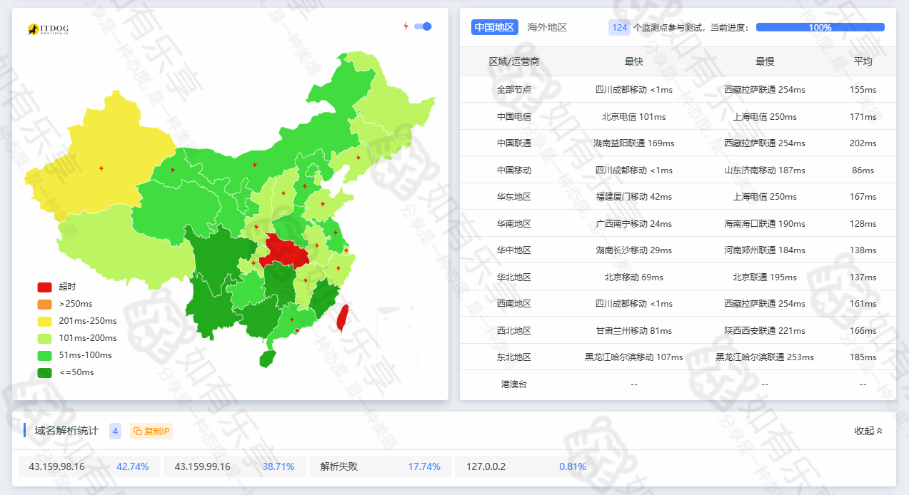Select the 中国电信 row in the table
The height and width of the screenshot is (495, 909).
pyautogui.click(x=514, y=116)
